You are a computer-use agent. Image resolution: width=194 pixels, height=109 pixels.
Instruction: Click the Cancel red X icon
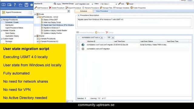point(107,32)
